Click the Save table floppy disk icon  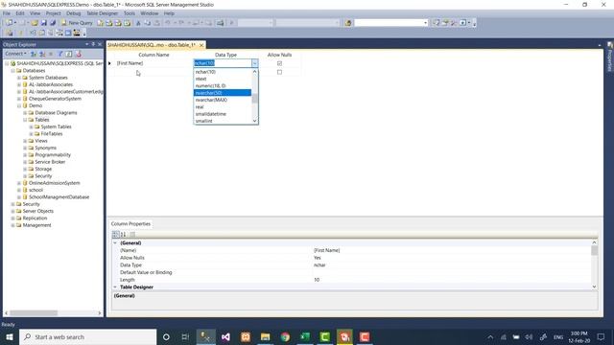pos(43,23)
